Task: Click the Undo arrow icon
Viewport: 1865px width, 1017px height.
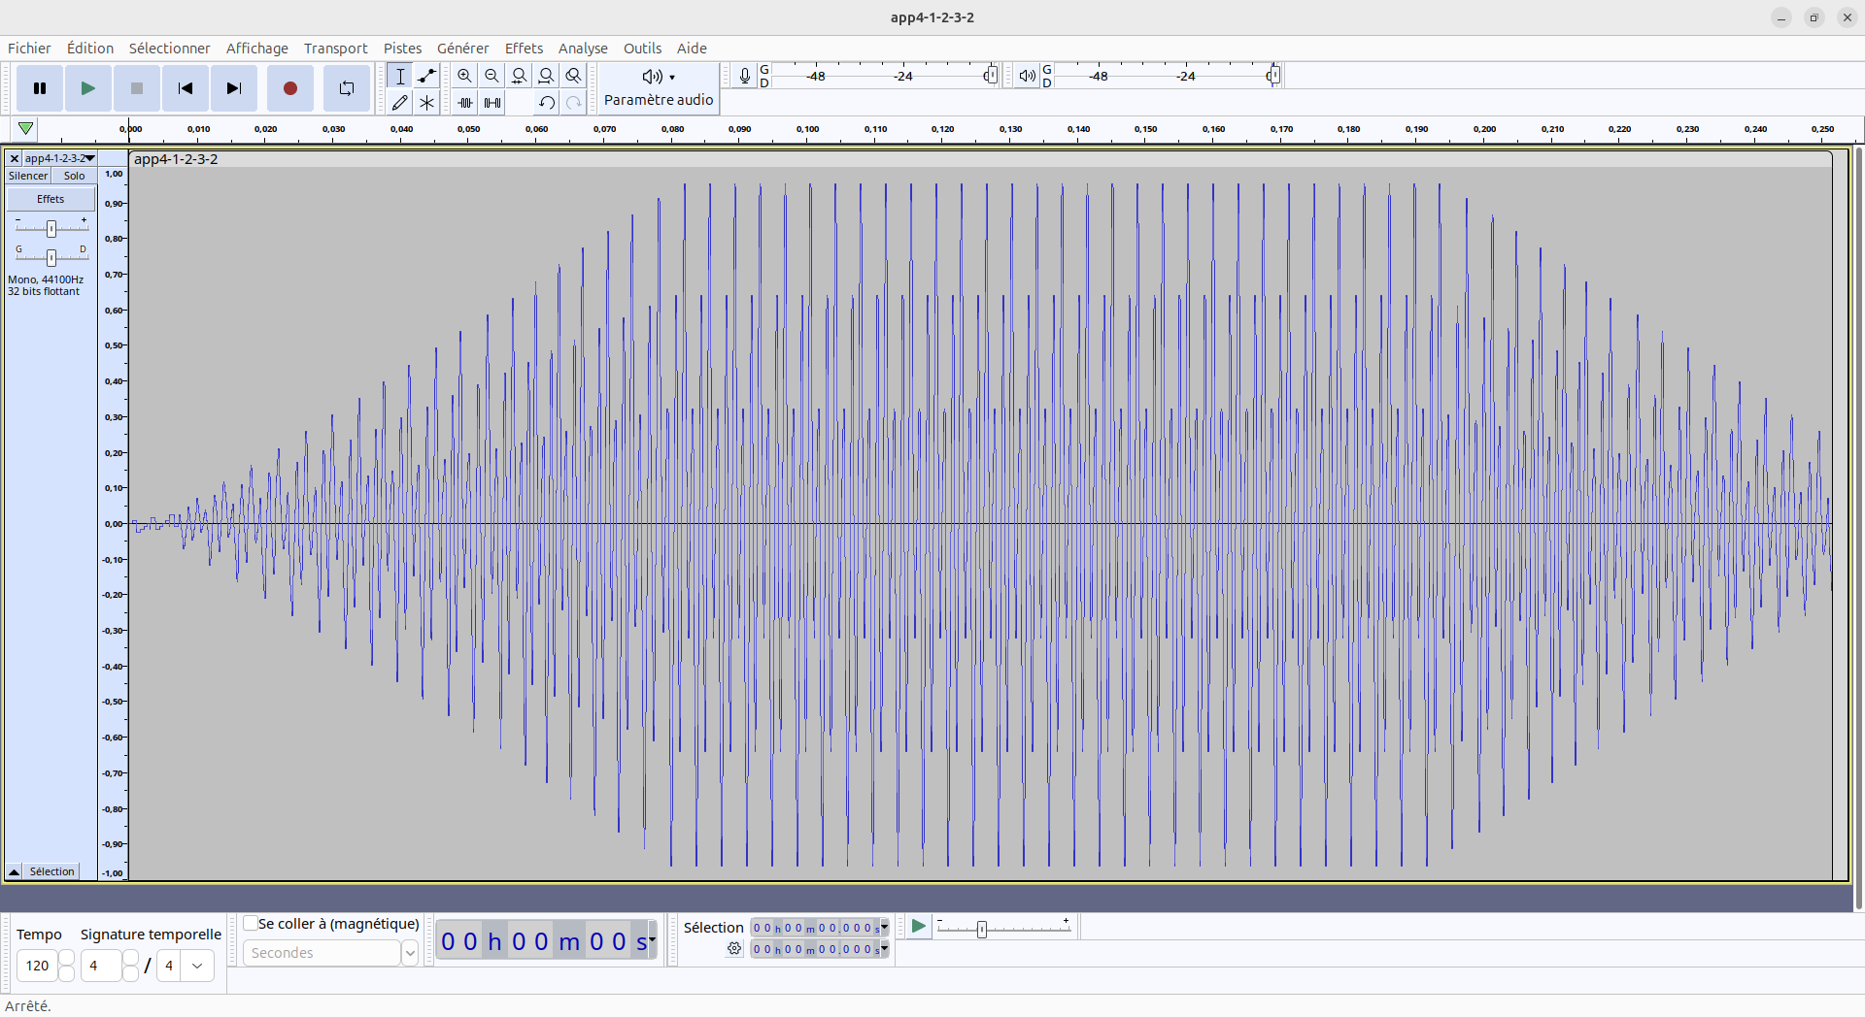Action: (547, 102)
